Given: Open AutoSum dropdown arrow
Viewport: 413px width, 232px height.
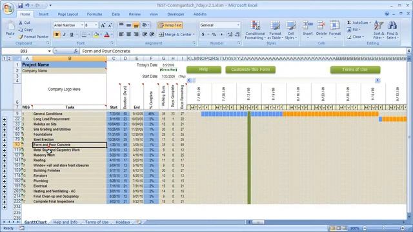Looking at the screenshot, I should tap(370, 23).
